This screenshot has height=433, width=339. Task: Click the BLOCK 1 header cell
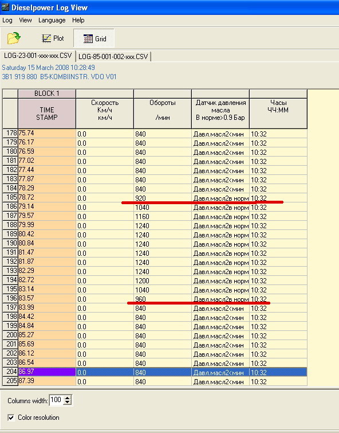[x=47, y=93]
